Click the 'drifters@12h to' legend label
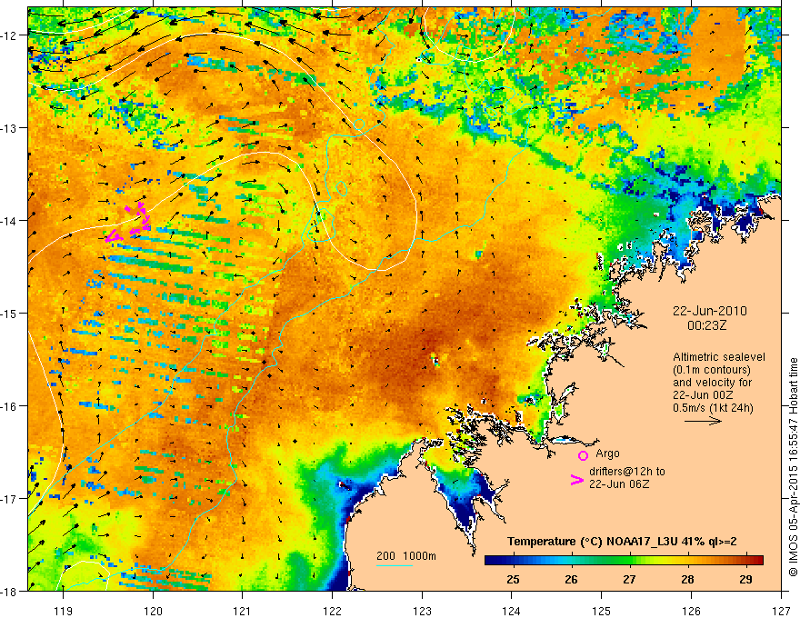800x618 pixels. [627, 472]
